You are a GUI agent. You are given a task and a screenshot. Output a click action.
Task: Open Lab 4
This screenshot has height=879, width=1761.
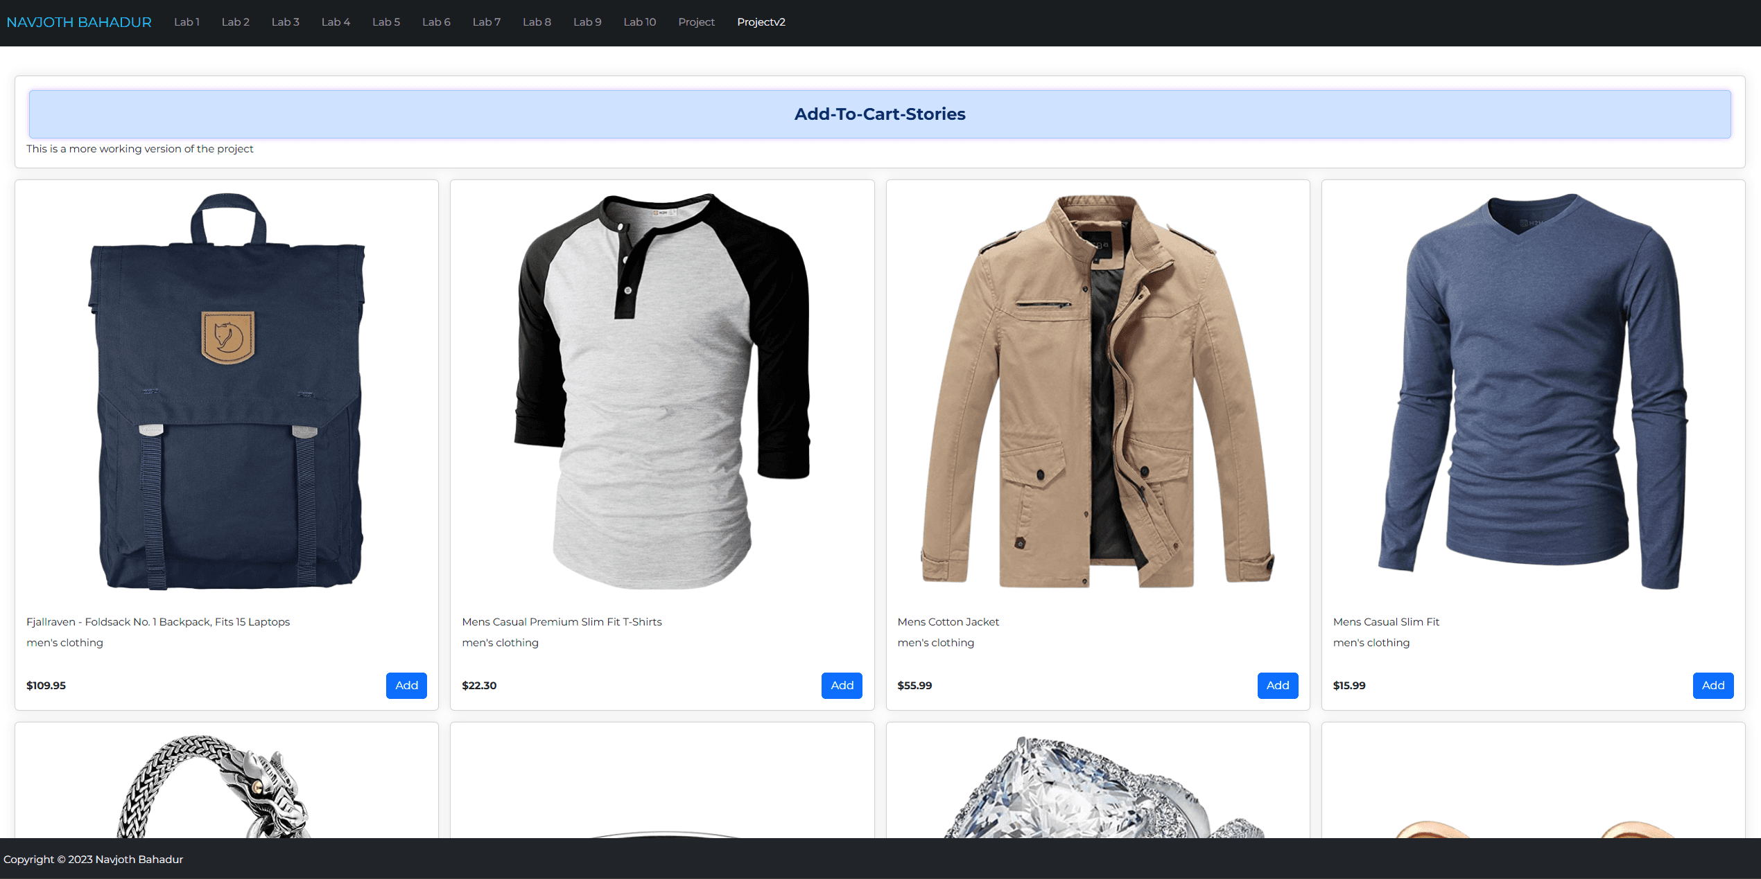336,21
